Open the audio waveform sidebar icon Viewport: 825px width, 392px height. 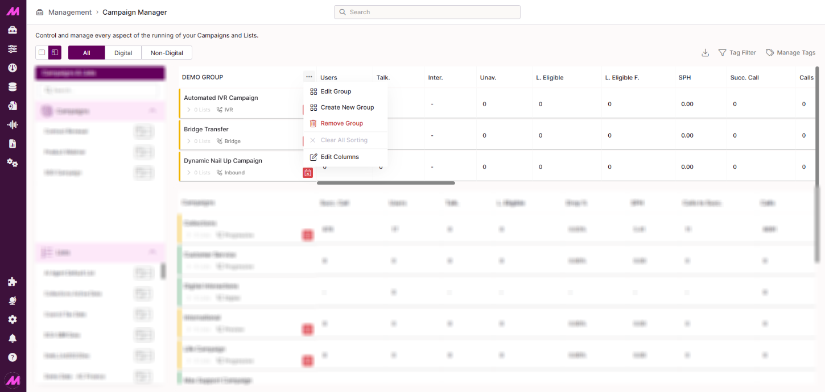click(x=13, y=125)
